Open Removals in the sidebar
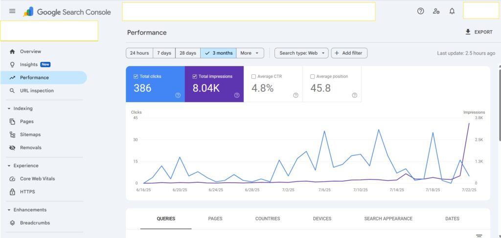Screen dimensions: 501x238 point(44,148)
